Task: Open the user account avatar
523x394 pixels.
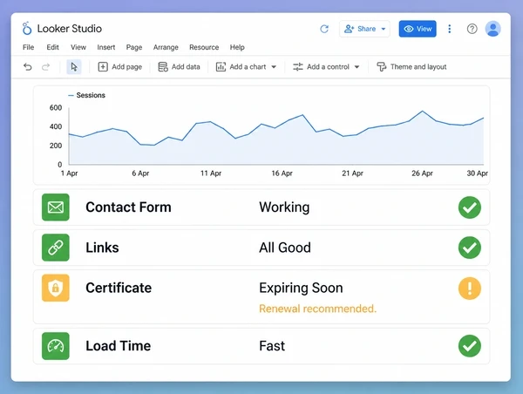Action: pyautogui.click(x=493, y=29)
